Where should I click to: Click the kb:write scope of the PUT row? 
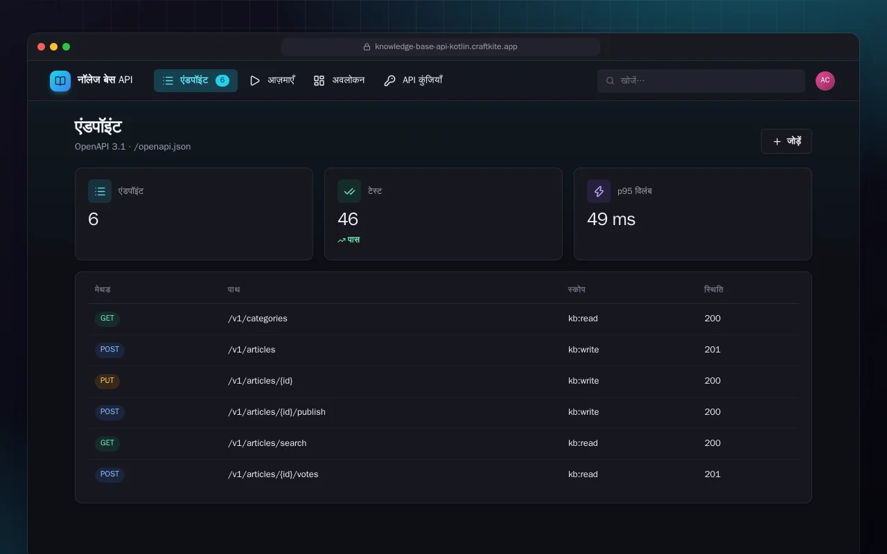(583, 381)
